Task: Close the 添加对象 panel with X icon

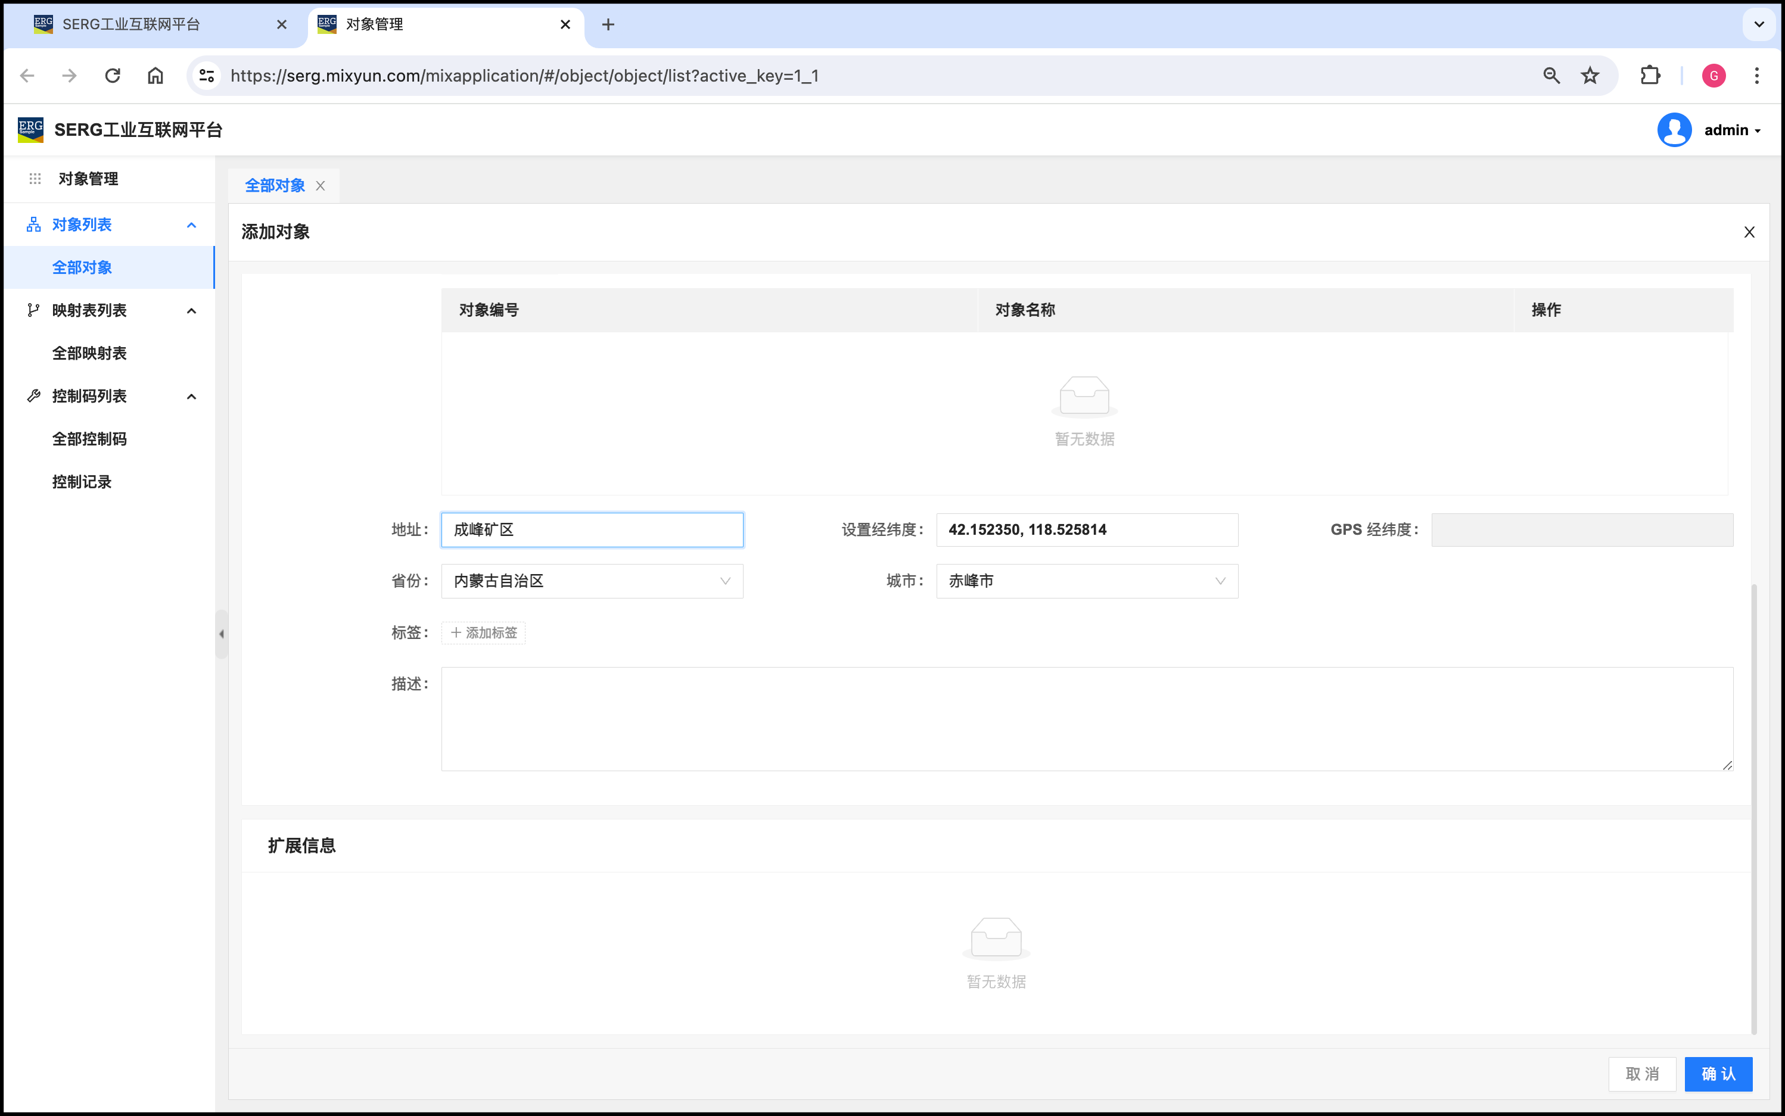Action: click(x=1749, y=232)
